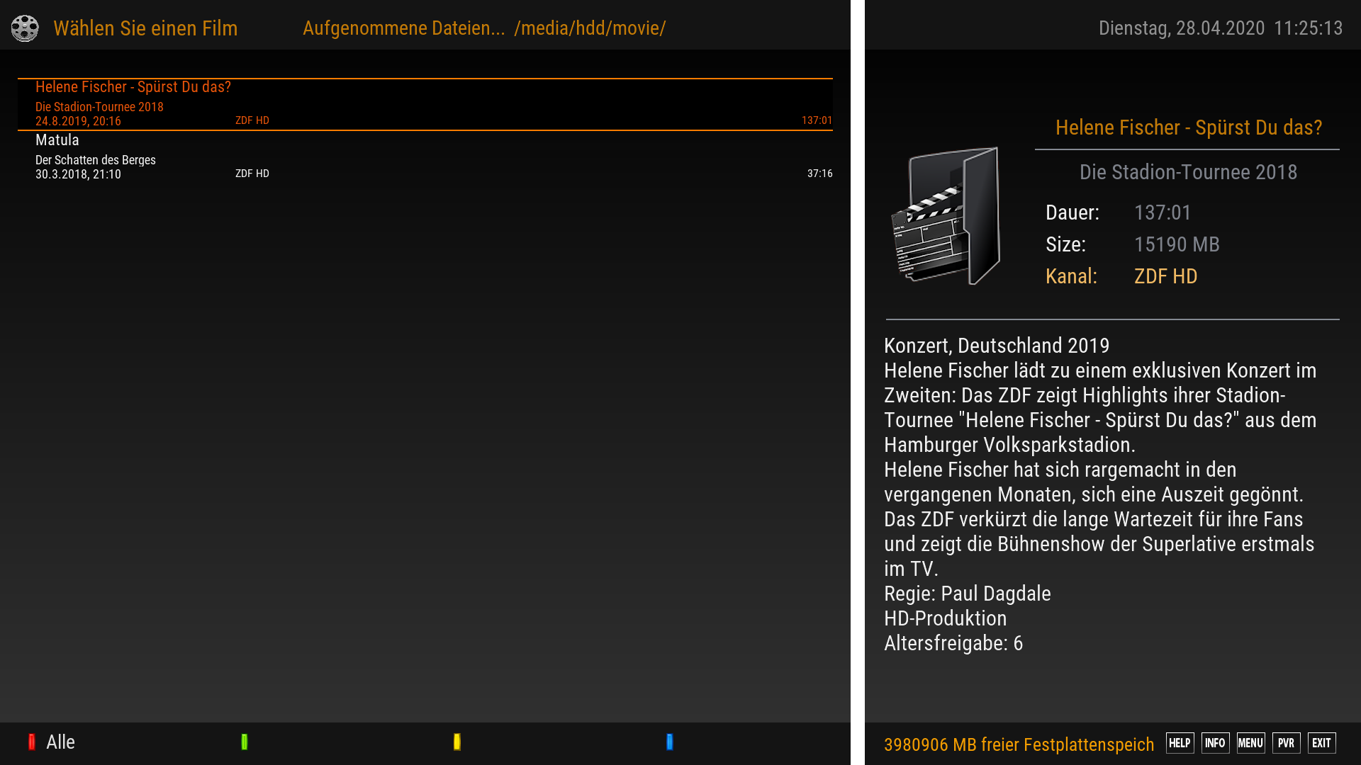Click the red color key marker
The width and height of the screenshot is (1361, 765).
pos(32,742)
